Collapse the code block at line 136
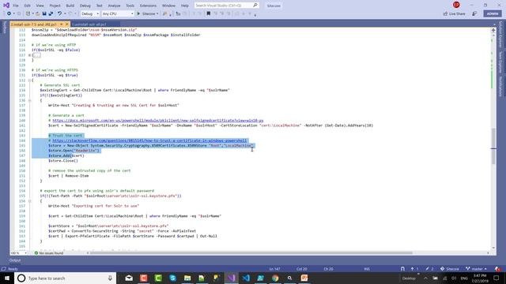Image resolution: width=506 pixels, height=284 pixels. tap(30, 100)
